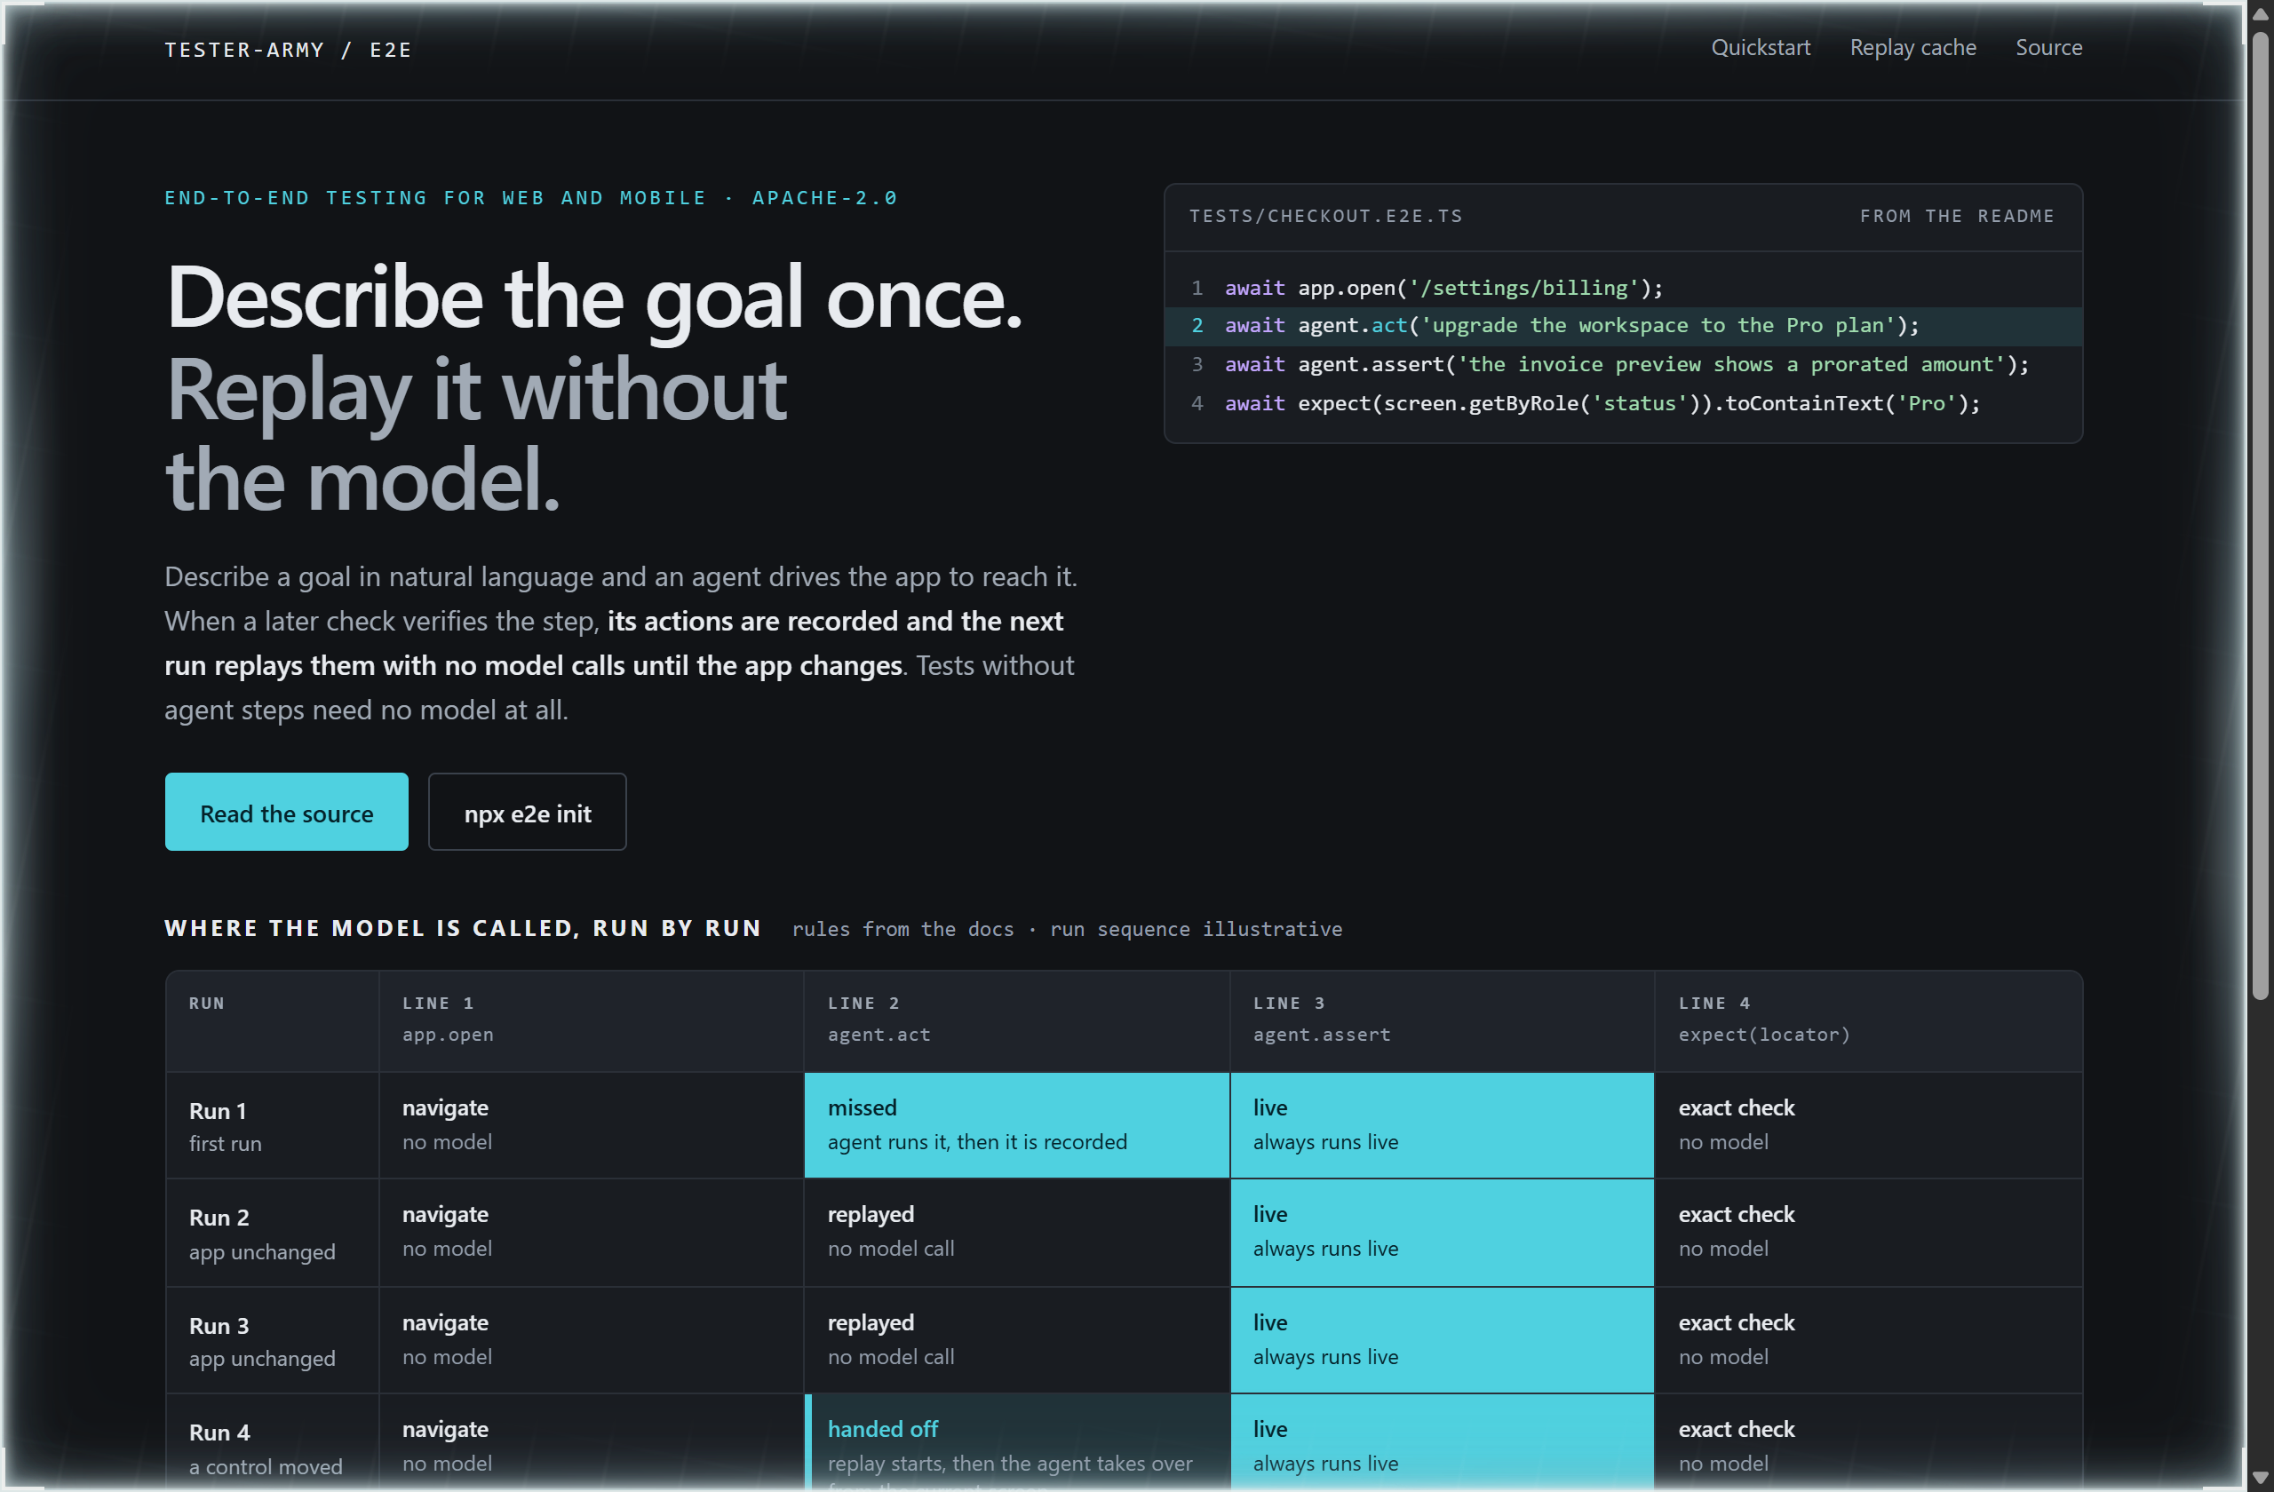The width and height of the screenshot is (2274, 1492).
Task: Click the LINE 2 agent.act column header
Action: (1015, 1020)
